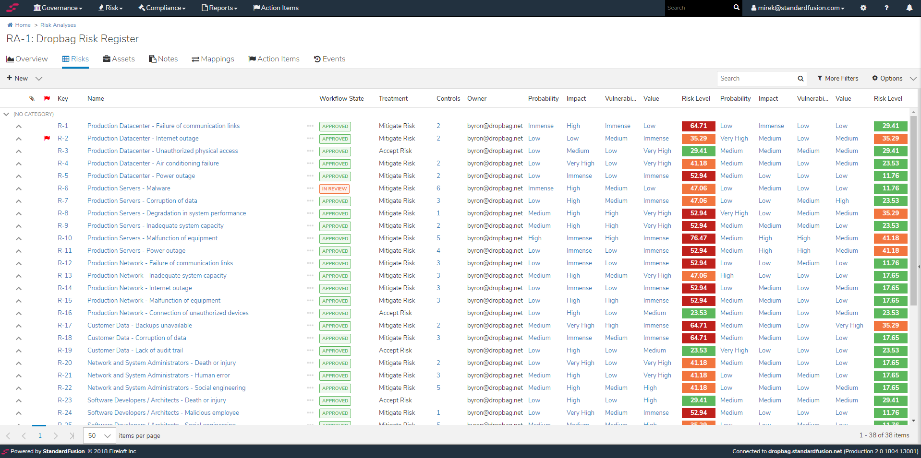Image resolution: width=921 pixels, height=458 pixels.
Task: Click the red flag on row R-2
Action: click(47, 138)
